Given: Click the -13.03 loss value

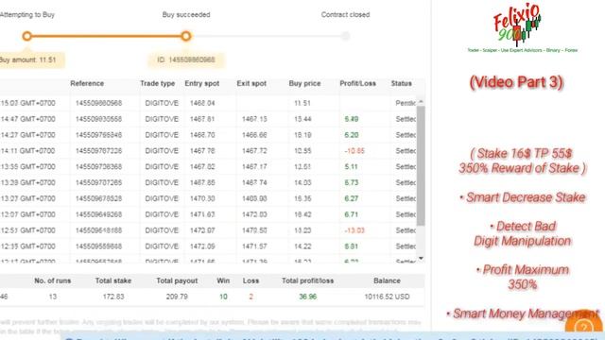Looking at the screenshot, I should click(x=354, y=230).
